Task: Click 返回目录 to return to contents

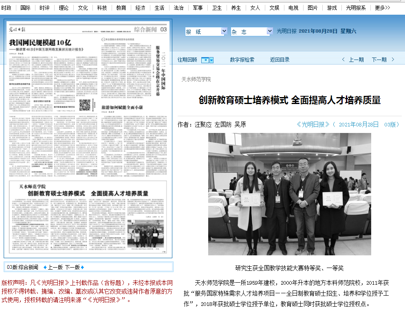Action: tap(280, 60)
